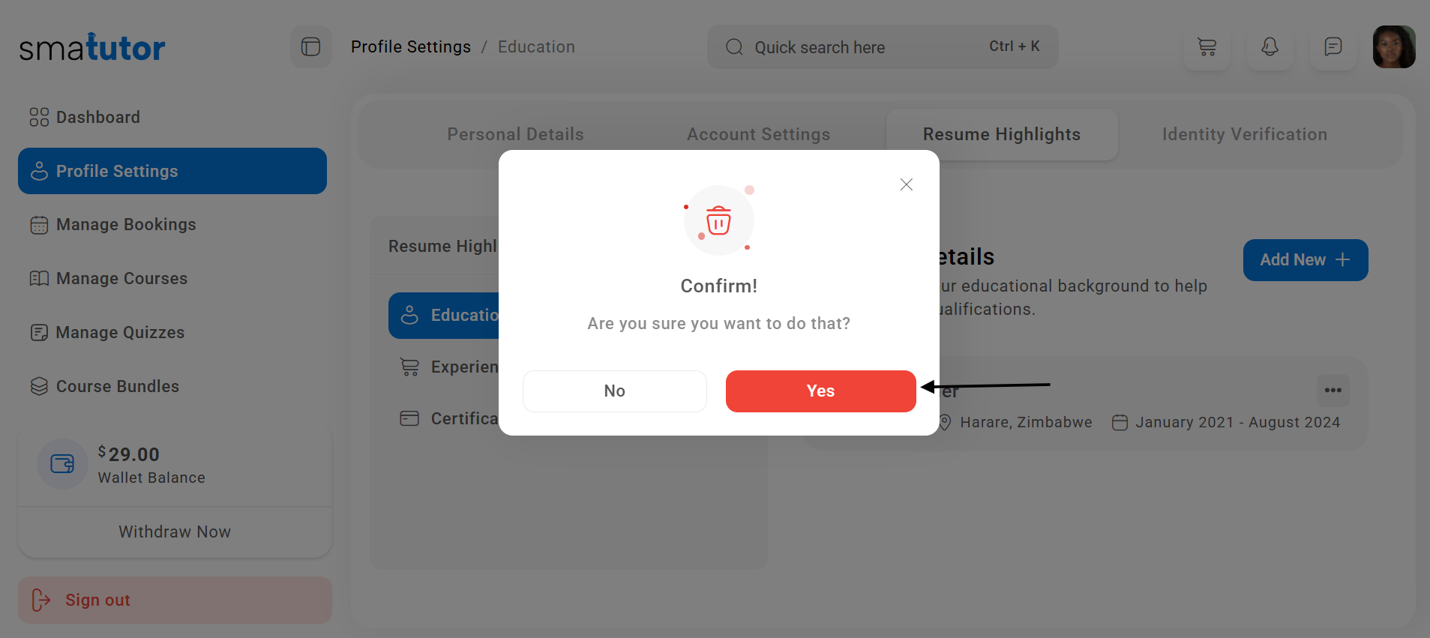Close the confirm dialog with X
The image size is (1430, 638).
coord(906,184)
